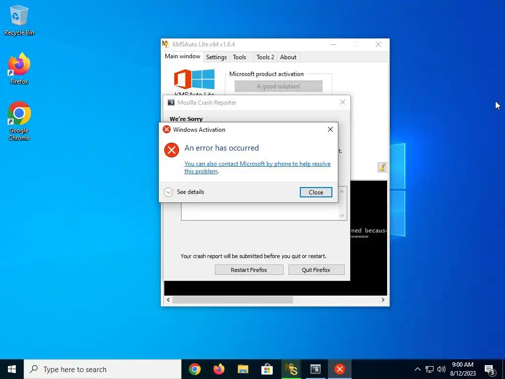Close the Windows Activation dialog via X

click(x=330, y=129)
